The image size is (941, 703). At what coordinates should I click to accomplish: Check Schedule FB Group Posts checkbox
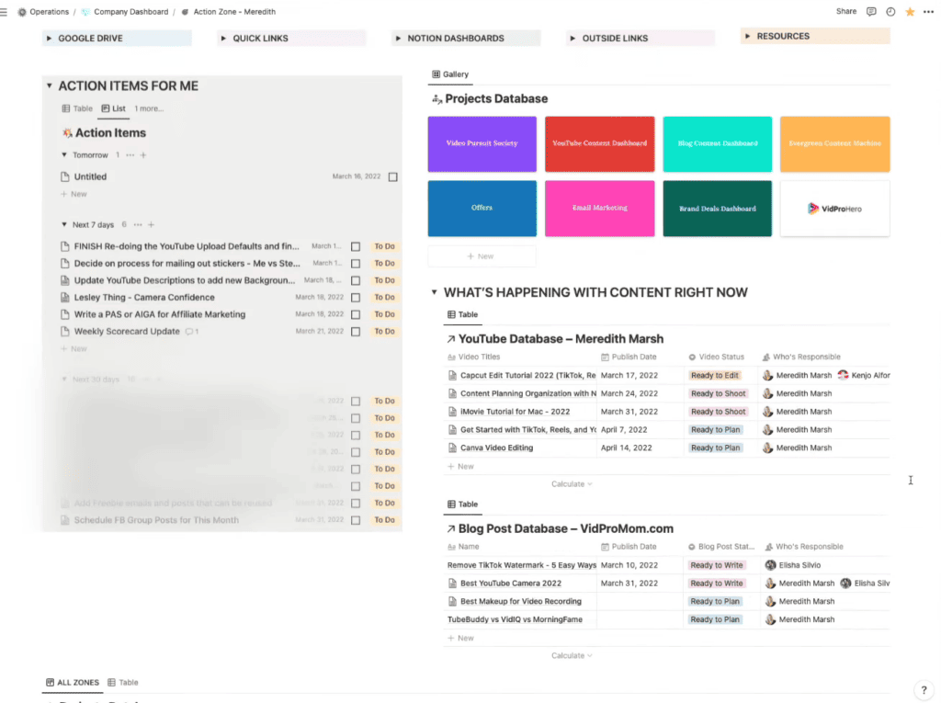tap(356, 520)
